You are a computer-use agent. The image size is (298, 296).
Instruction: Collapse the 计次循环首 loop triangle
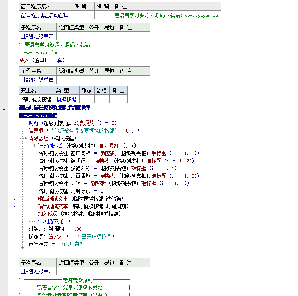pyautogui.click(x=35, y=146)
